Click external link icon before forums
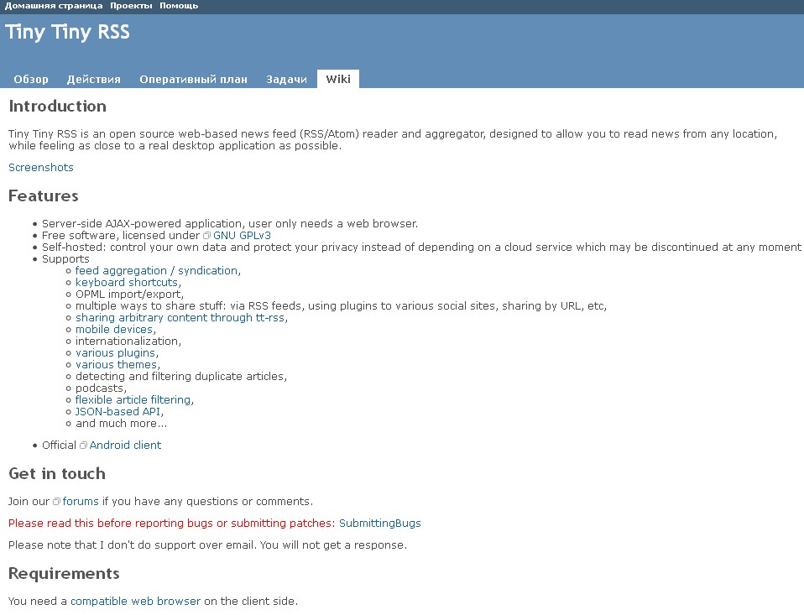Viewport: 804px width, 615px height. [x=56, y=502]
